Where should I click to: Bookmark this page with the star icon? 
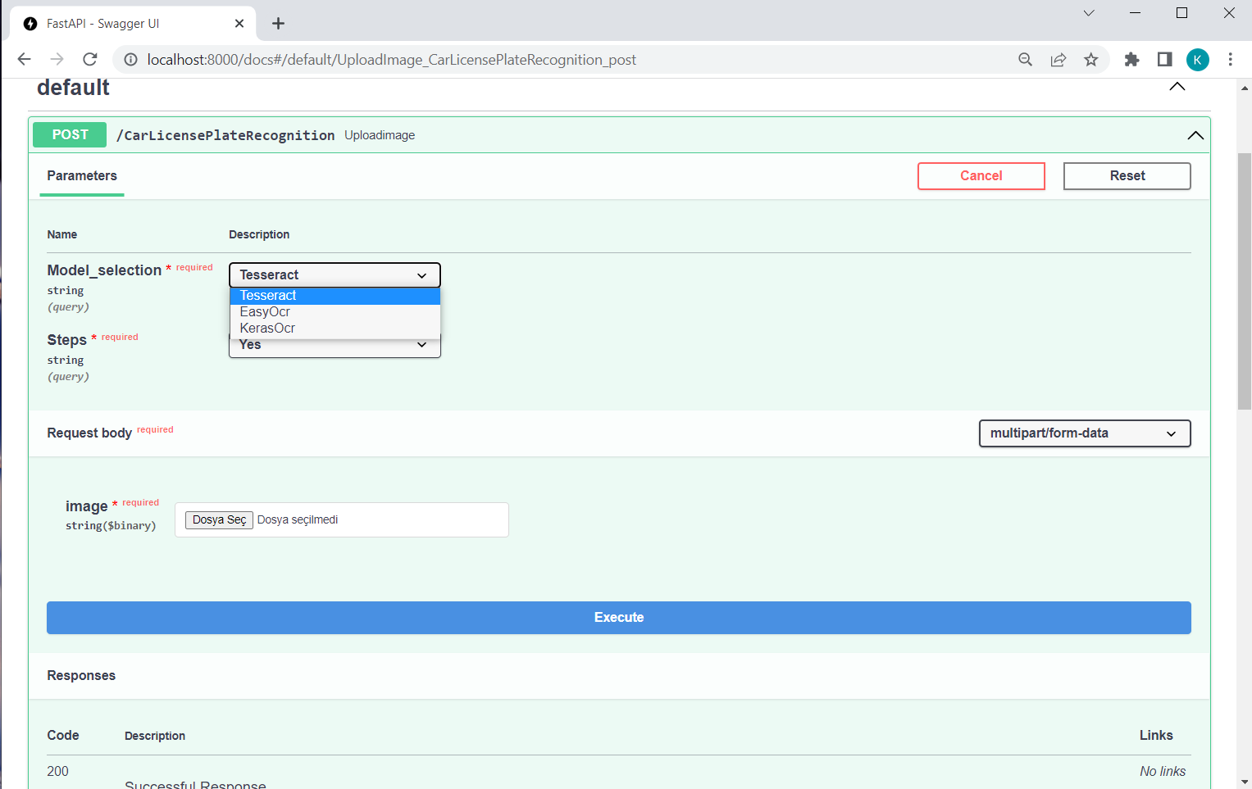[1091, 59]
